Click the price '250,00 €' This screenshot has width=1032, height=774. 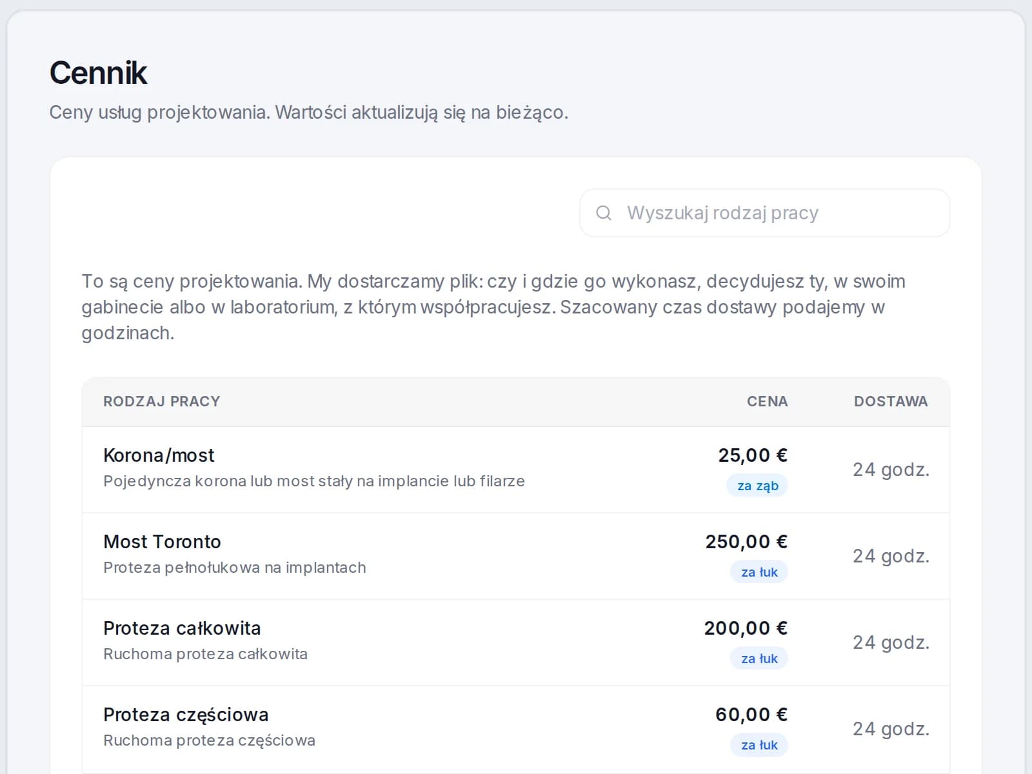(x=746, y=542)
